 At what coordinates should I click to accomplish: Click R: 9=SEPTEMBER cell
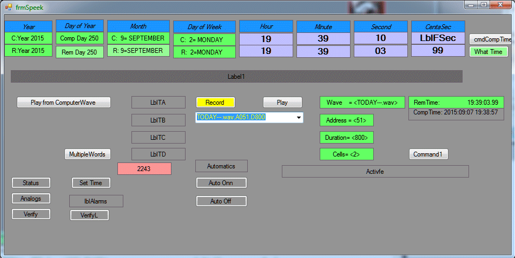138,51
